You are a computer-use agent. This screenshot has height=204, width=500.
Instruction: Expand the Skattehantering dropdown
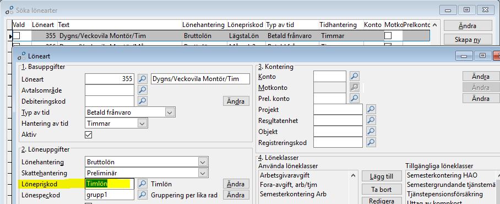tap(203, 173)
